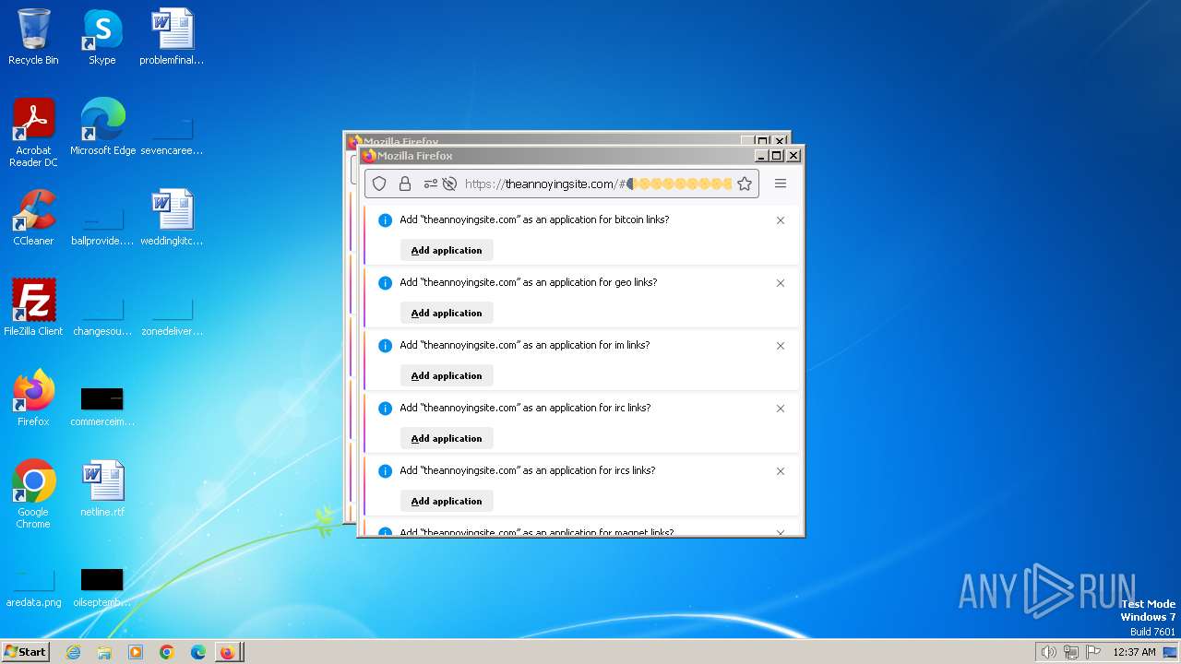1181x664 pixels.
Task: Open the Windows Start menu
Action: point(25,652)
